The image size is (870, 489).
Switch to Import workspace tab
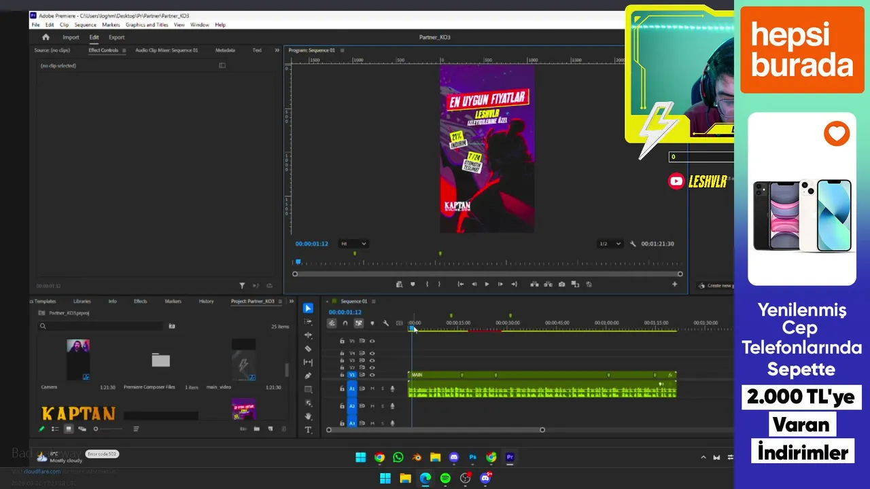(x=71, y=37)
